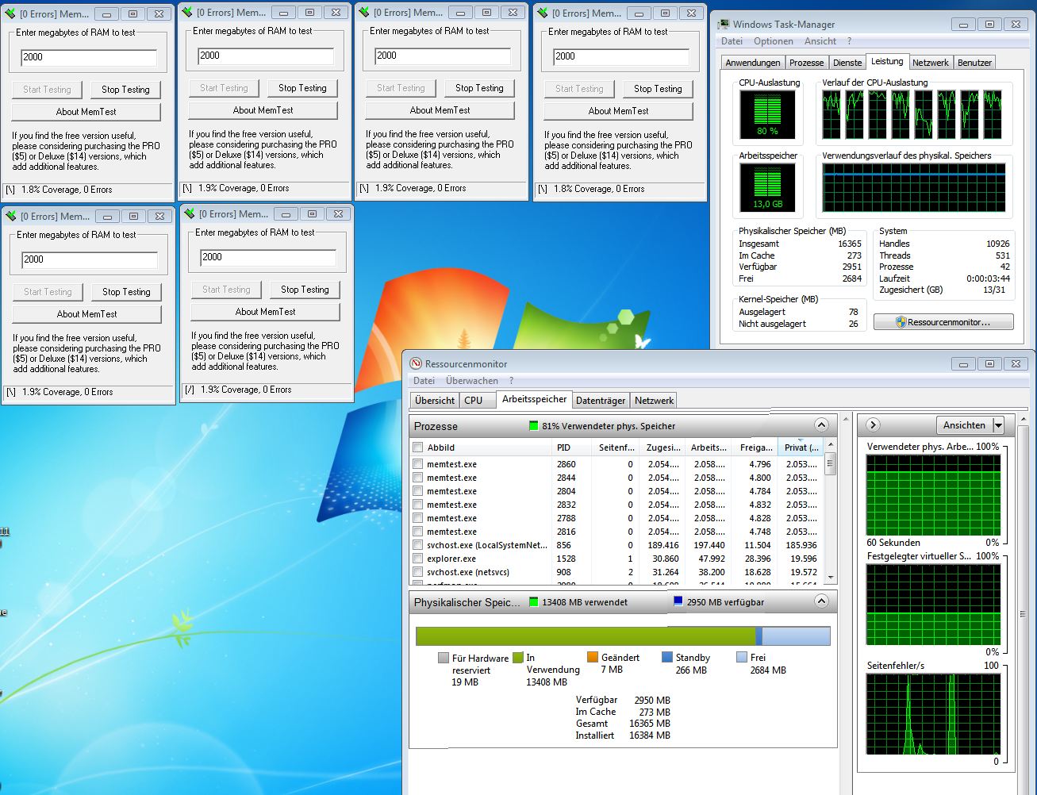Image resolution: width=1037 pixels, height=795 pixels.
Task: Click the green swatch beside 81% Verwendeter phys. Speicher
Action: pyautogui.click(x=533, y=425)
